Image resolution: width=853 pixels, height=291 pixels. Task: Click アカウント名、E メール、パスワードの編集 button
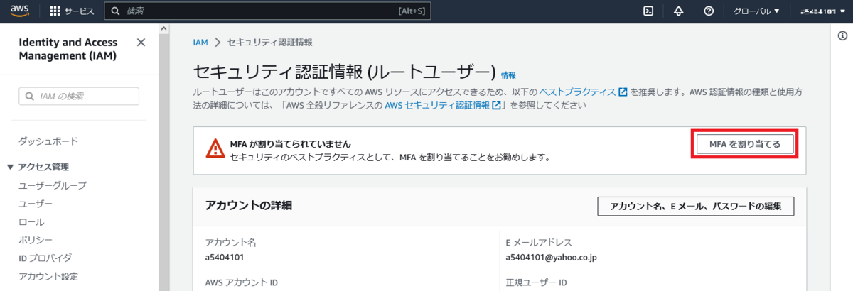pos(695,206)
